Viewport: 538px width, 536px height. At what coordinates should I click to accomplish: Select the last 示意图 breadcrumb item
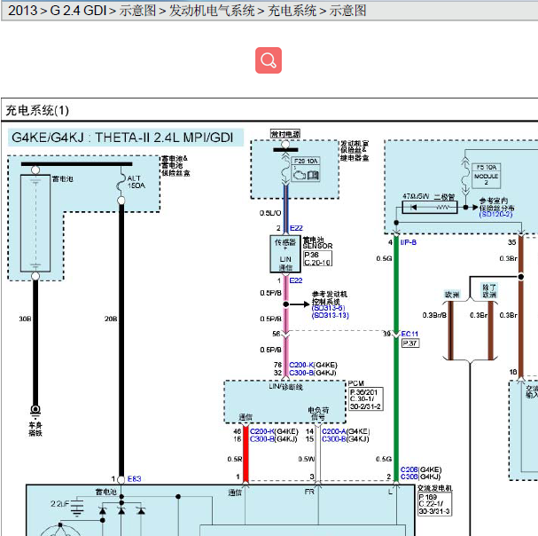pos(347,11)
